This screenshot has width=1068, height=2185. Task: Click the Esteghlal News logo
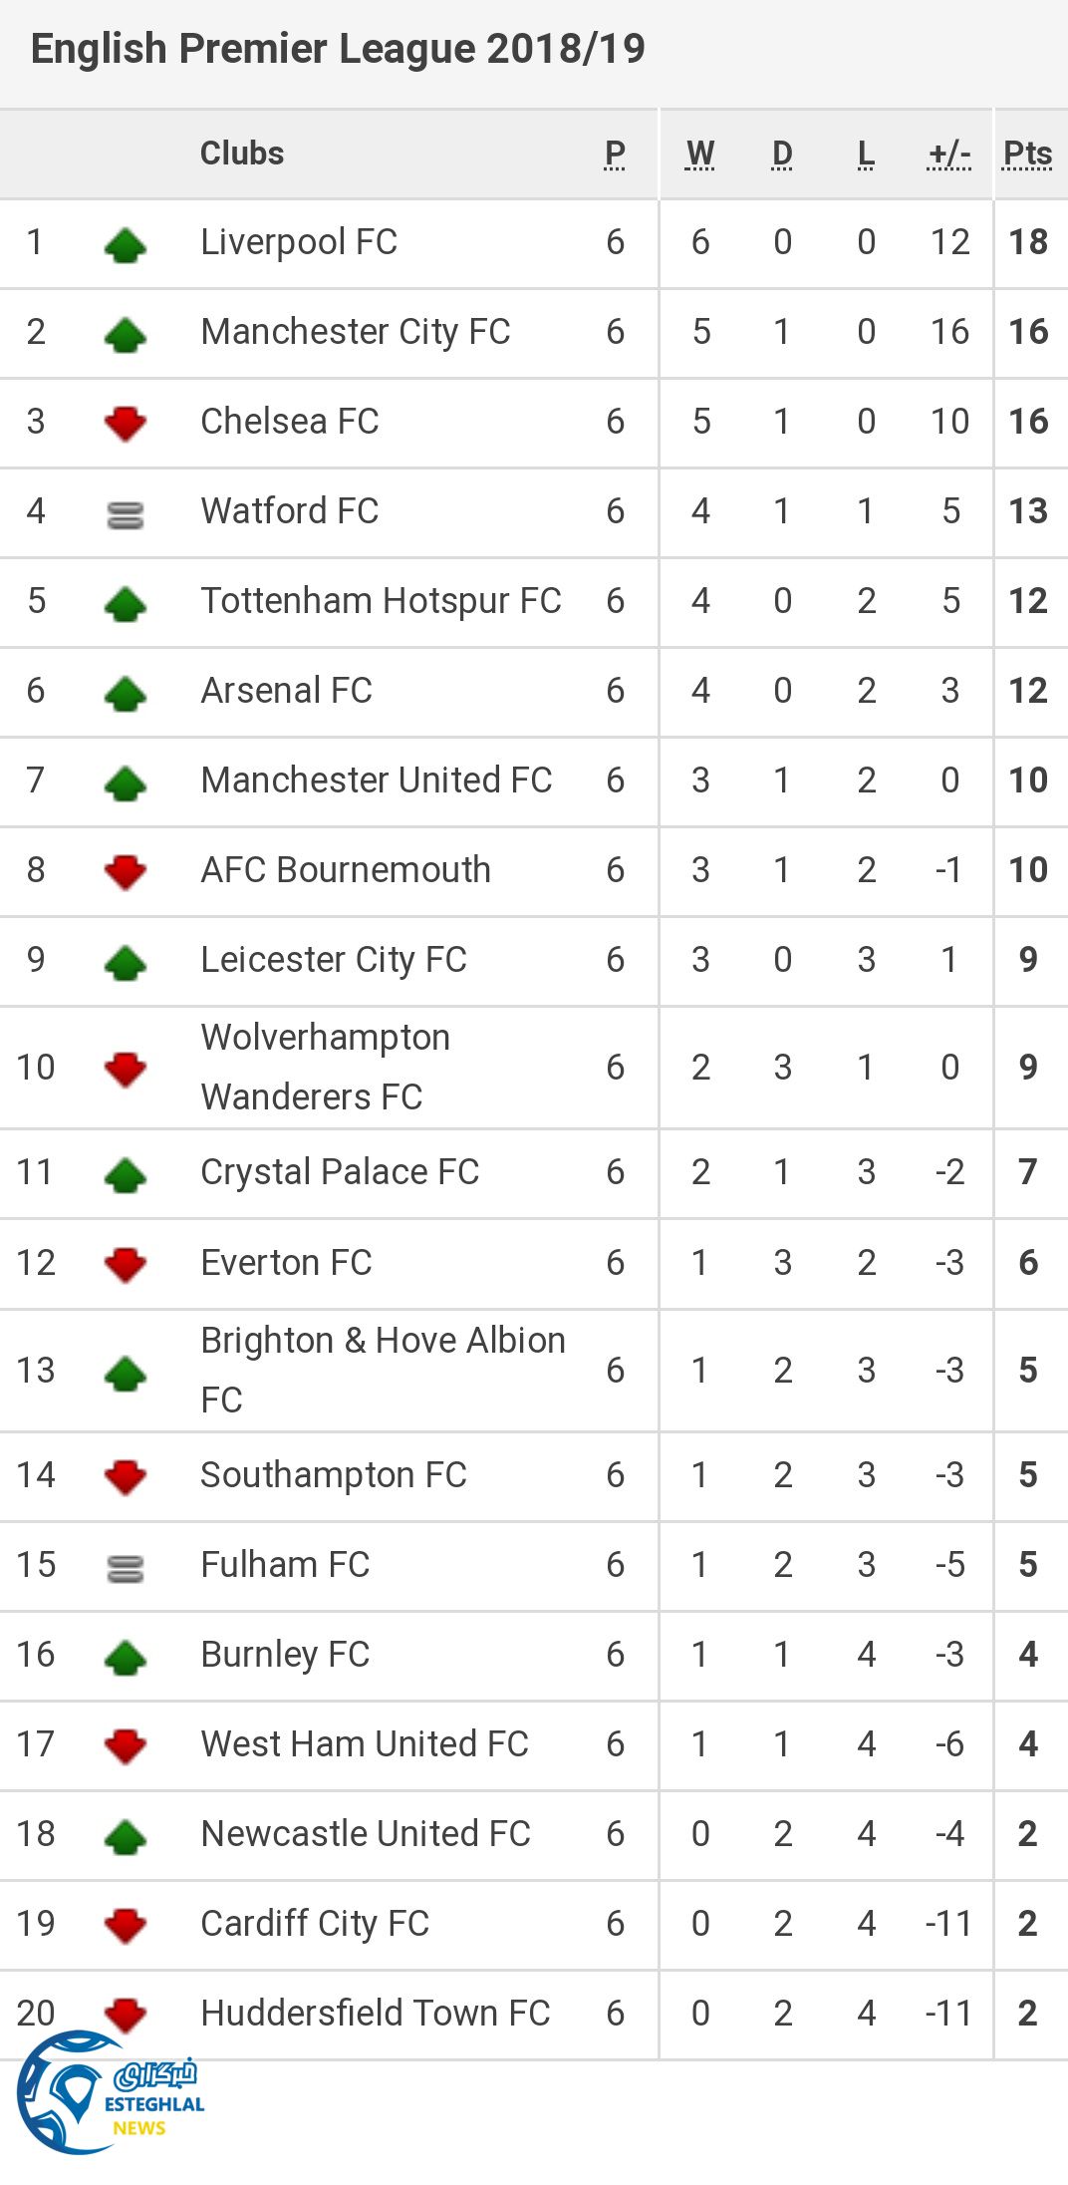coord(108,2091)
